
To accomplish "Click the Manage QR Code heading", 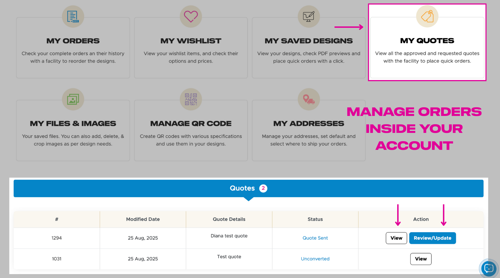I will 191,123.
